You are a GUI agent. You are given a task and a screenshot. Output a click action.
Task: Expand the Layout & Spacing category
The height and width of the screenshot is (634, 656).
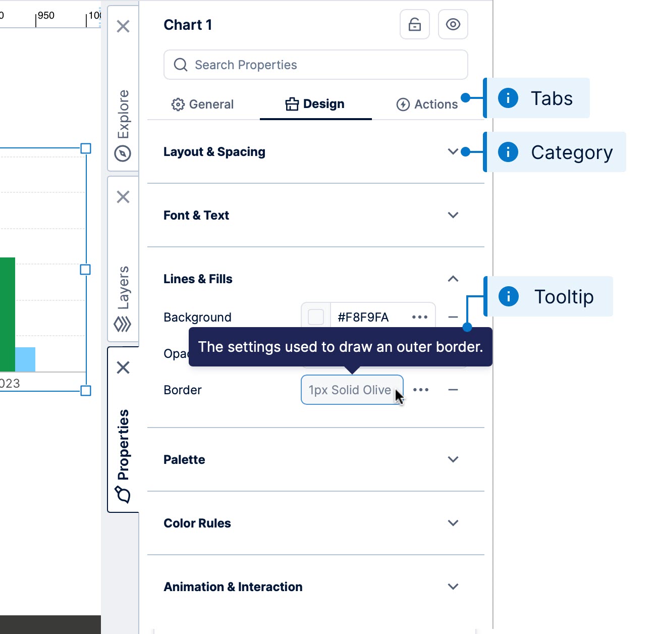453,151
